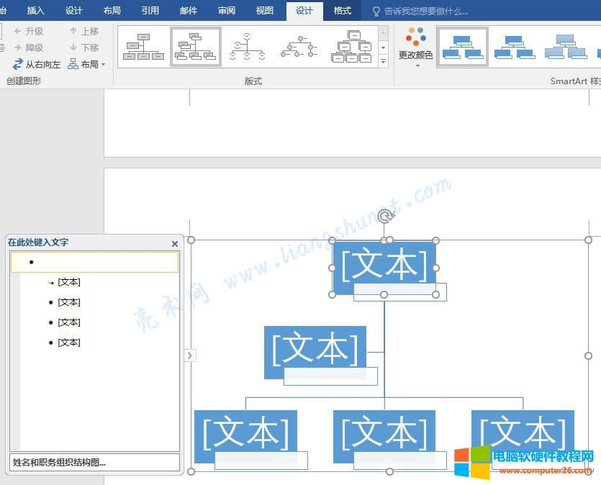Click the right-middle handle of top shape
This screenshot has height=485, width=601.
click(x=435, y=268)
